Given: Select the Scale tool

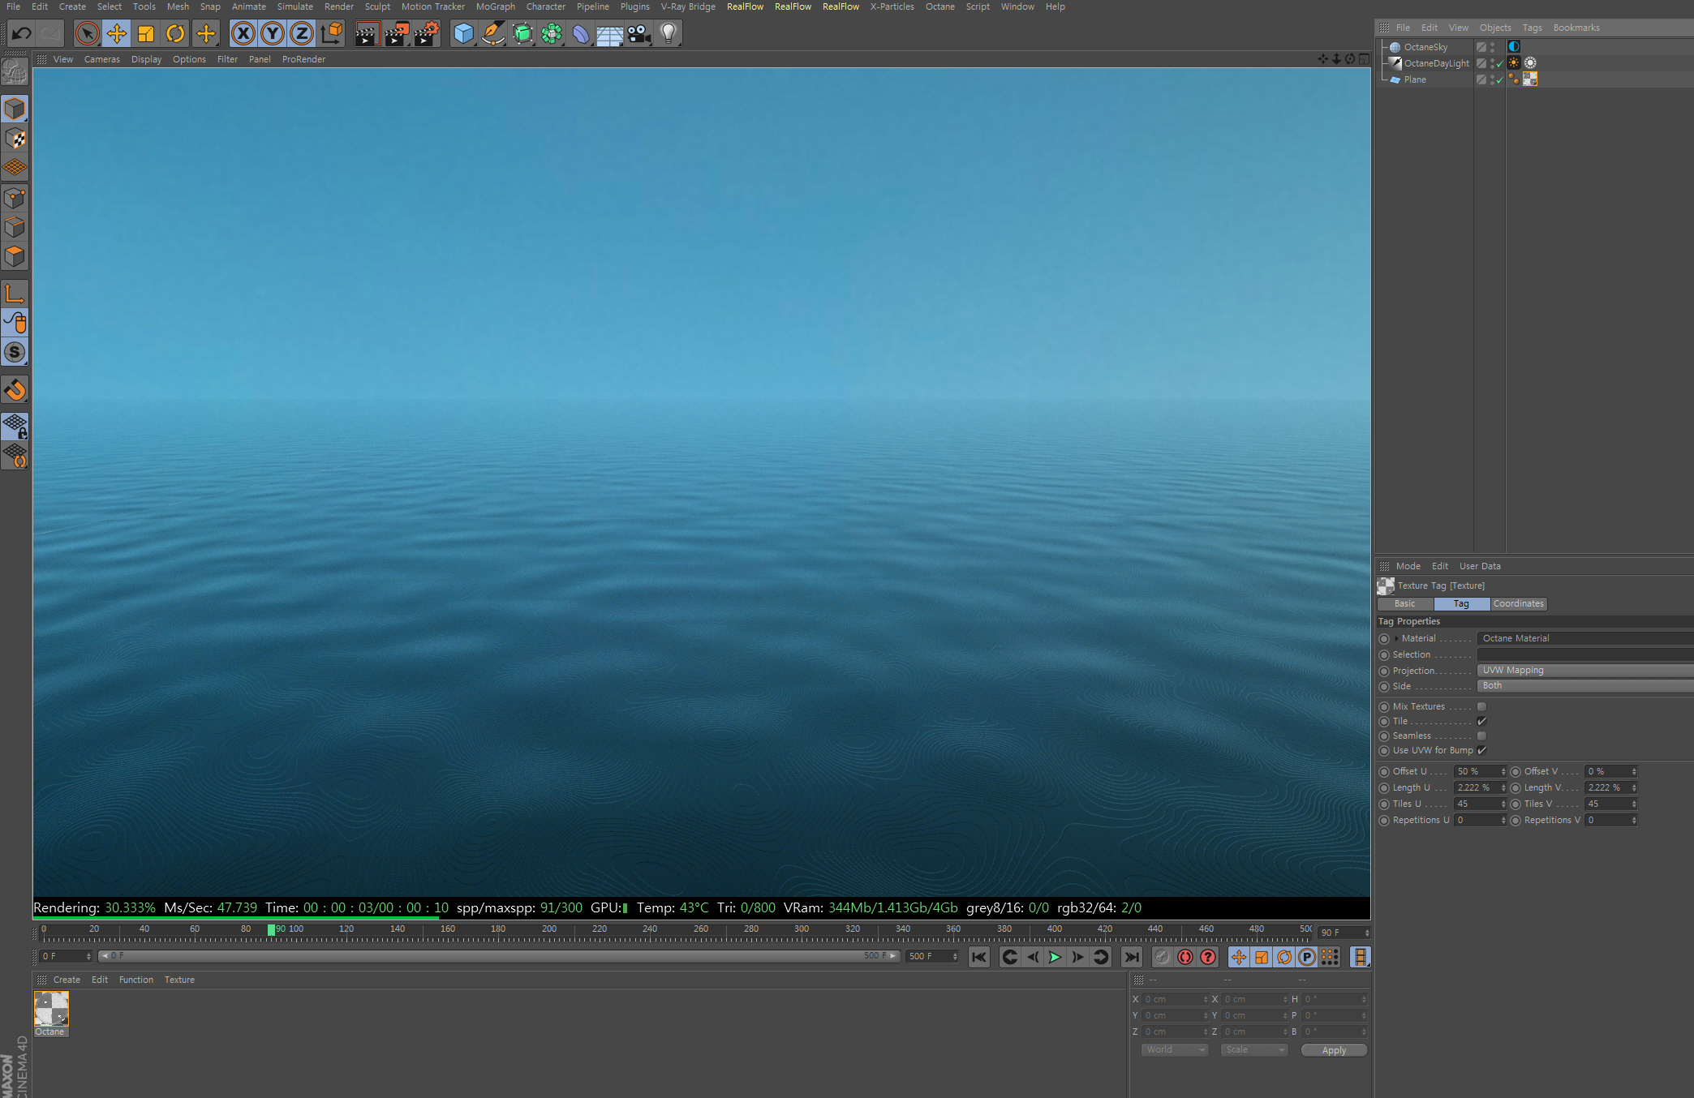Looking at the screenshot, I should click(146, 33).
